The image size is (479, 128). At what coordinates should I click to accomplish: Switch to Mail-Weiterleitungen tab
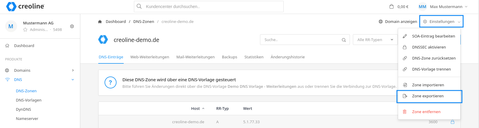point(196,57)
